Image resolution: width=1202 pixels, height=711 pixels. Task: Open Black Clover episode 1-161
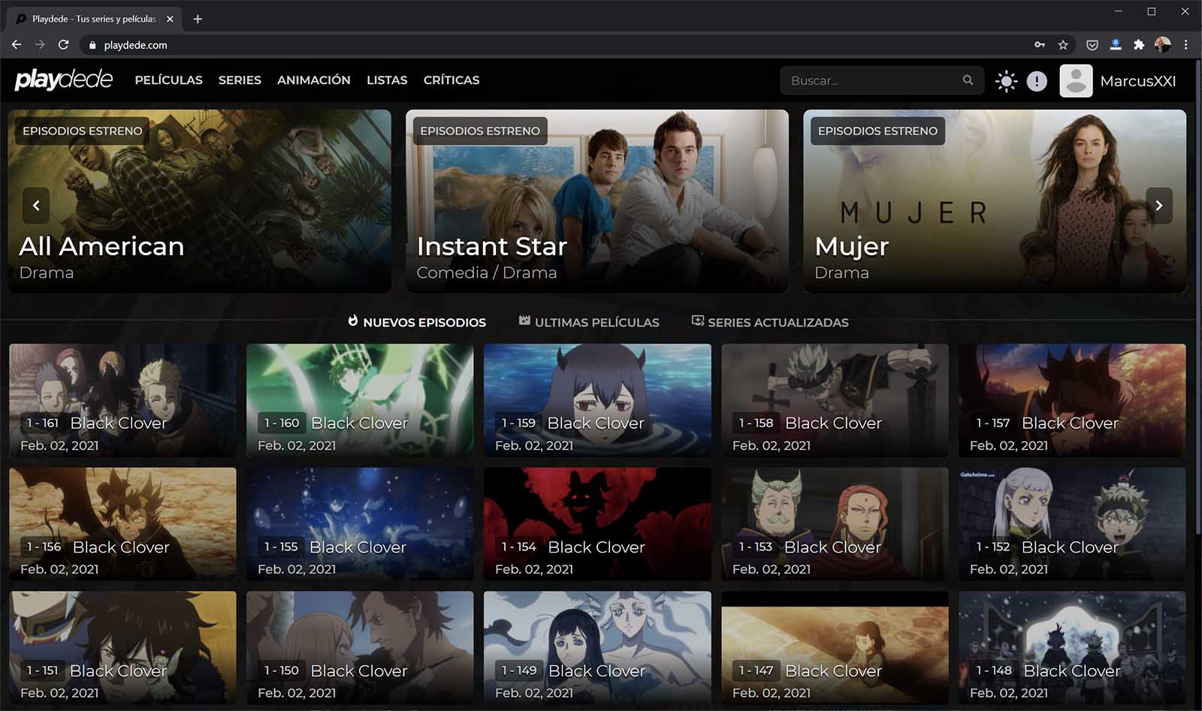pos(122,400)
